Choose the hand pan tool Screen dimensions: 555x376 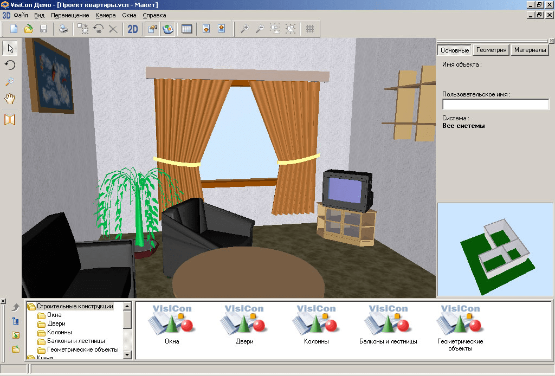click(x=10, y=99)
